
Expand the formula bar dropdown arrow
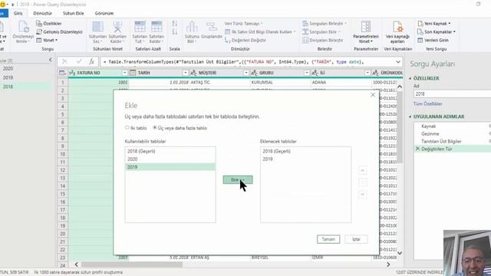click(398, 62)
